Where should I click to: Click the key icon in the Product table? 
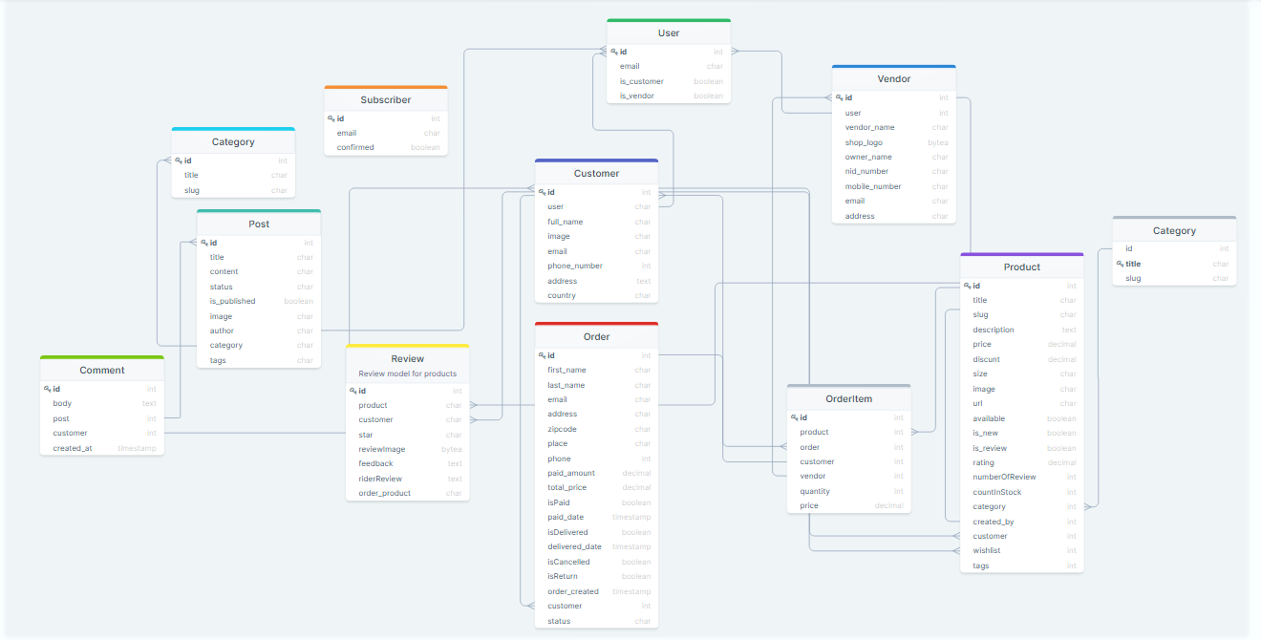point(968,286)
